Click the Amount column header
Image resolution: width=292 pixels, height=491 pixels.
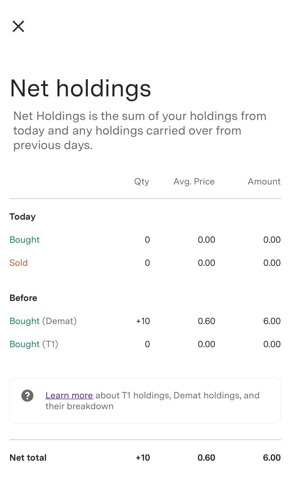pos(264,182)
